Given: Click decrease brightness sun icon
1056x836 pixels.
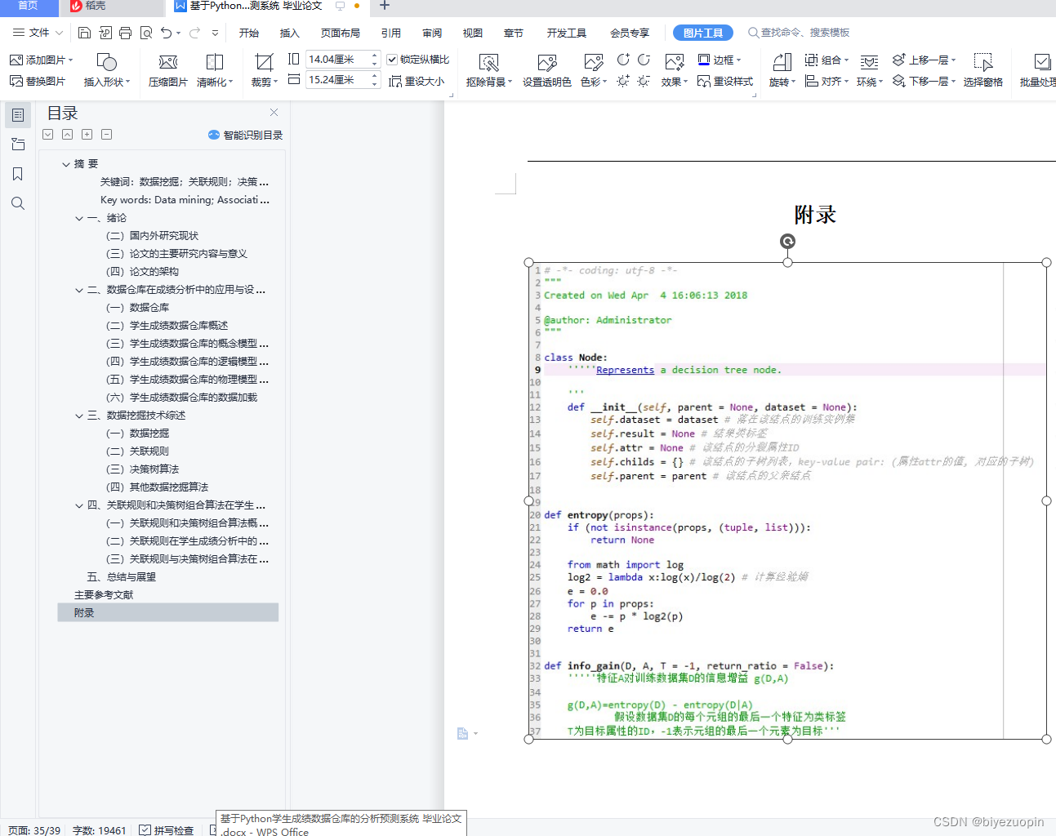Looking at the screenshot, I should tap(644, 81).
